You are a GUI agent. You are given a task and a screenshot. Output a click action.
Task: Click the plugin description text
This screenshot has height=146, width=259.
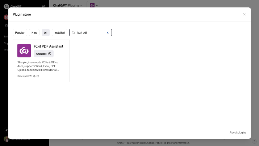coord(38,66)
